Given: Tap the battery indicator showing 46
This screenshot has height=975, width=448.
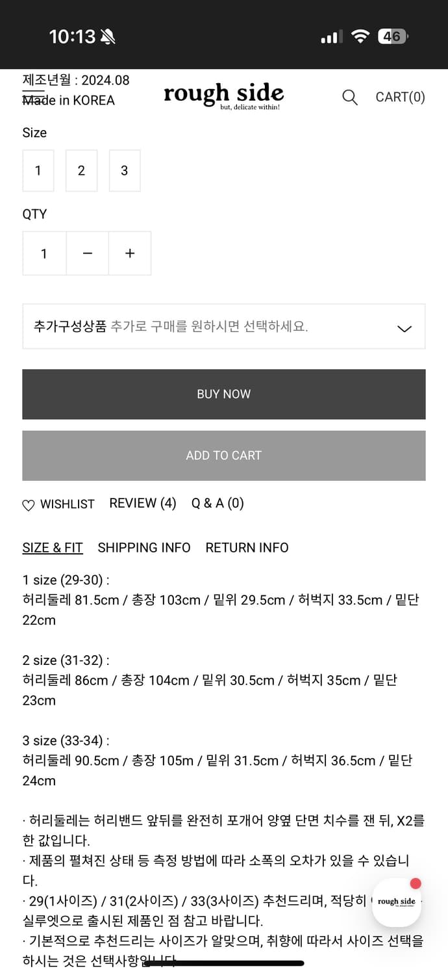Looking at the screenshot, I should coord(392,36).
